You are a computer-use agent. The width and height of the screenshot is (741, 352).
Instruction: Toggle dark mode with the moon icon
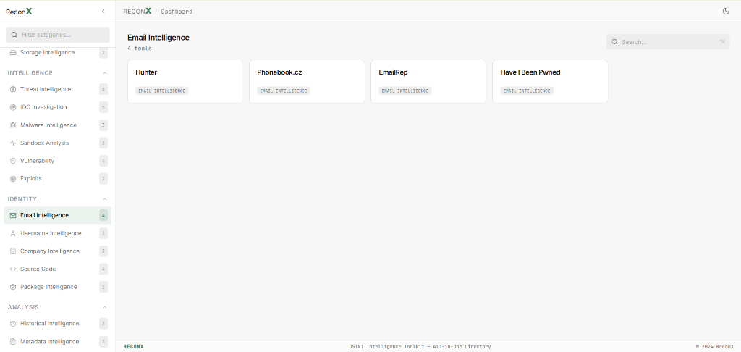coord(726,12)
